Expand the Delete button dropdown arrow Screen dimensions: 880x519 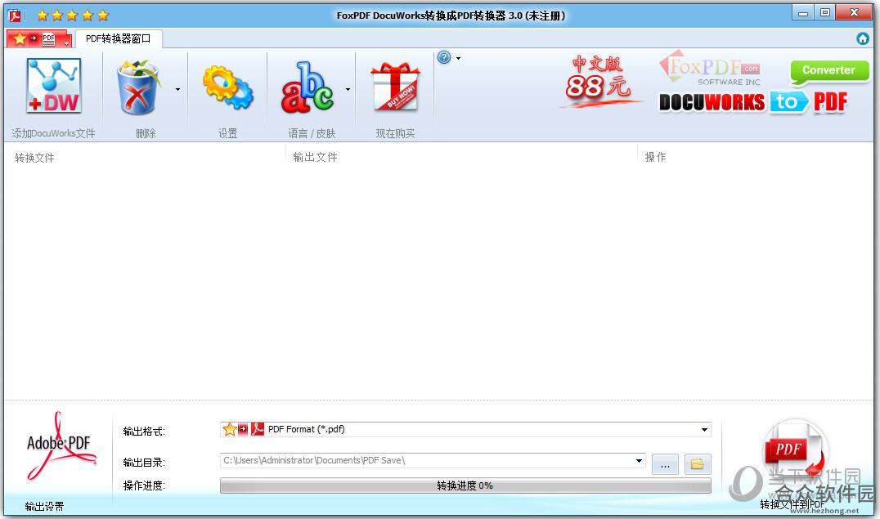[x=178, y=89]
